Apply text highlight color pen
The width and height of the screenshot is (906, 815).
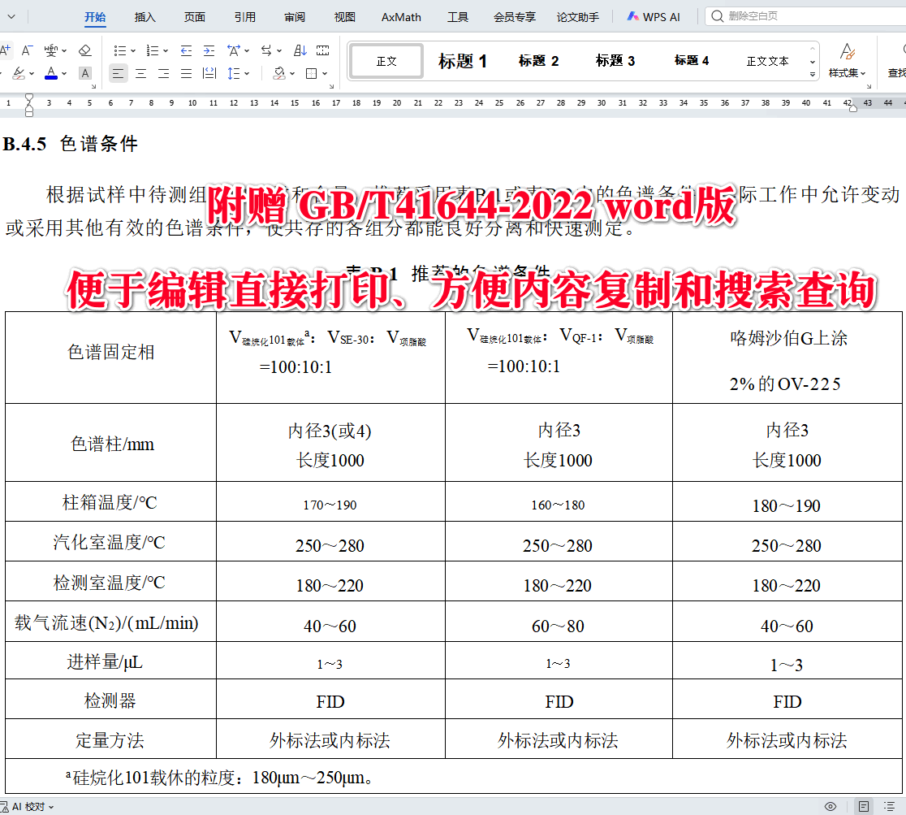pos(19,73)
